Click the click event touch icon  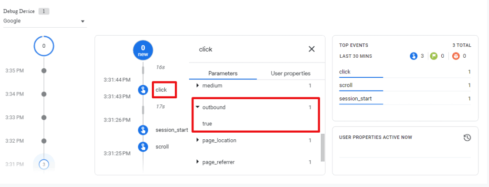click(143, 90)
